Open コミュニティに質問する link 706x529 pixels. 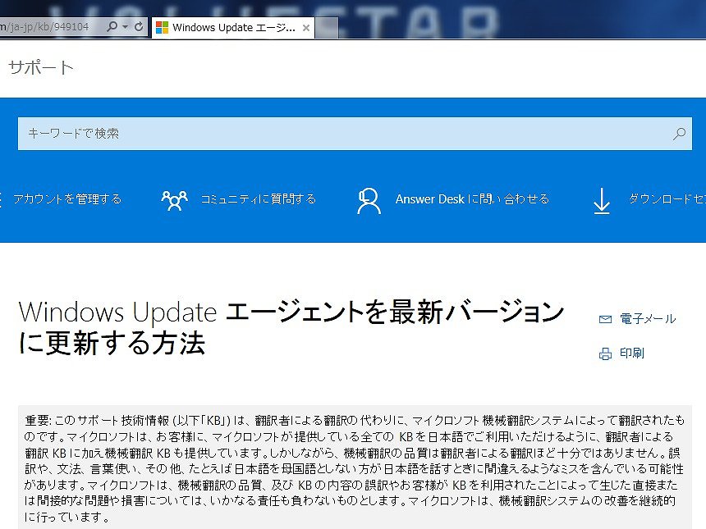click(258, 198)
